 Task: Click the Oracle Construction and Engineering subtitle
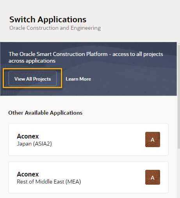[x=55, y=28]
